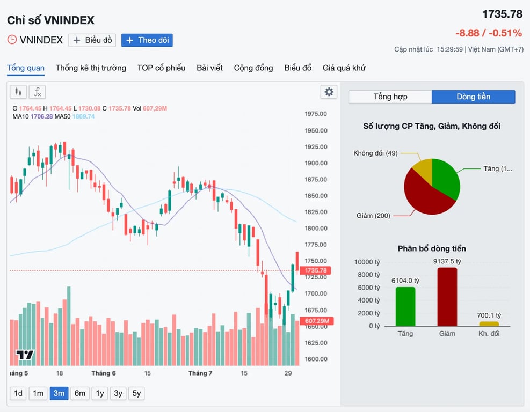Open the candlestick chart type selector
This screenshot has height=412, width=530.
[x=18, y=92]
